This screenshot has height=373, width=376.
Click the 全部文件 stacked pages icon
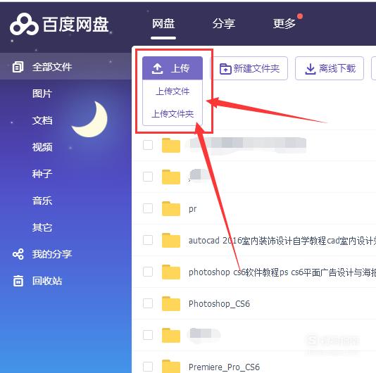point(18,67)
